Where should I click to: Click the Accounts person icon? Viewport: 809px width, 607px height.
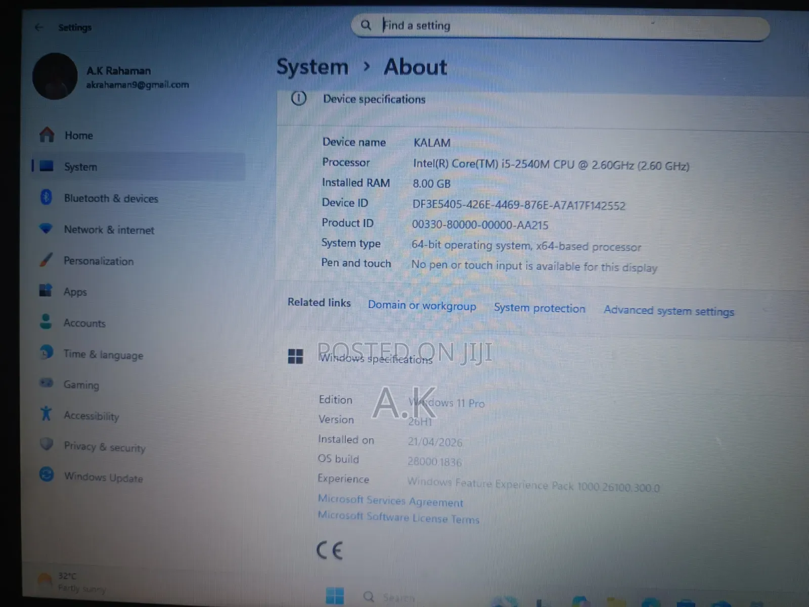coord(46,322)
